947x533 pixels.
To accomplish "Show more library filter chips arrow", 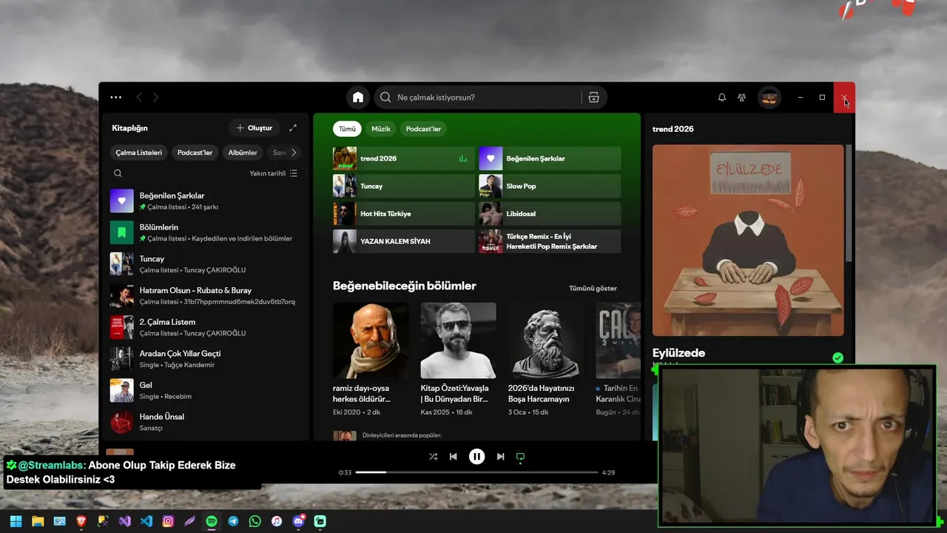I will (x=294, y=152).
